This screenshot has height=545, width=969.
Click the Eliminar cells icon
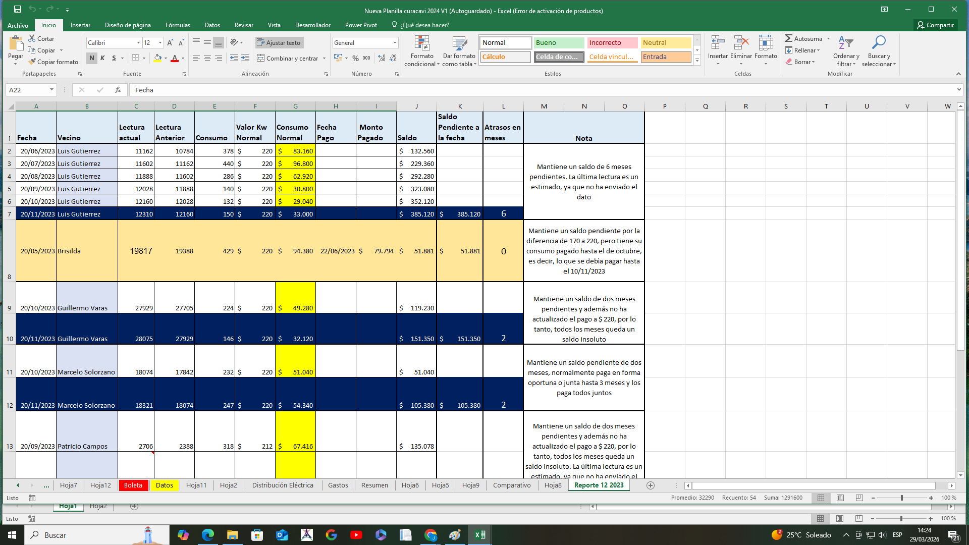pos(741,50)
